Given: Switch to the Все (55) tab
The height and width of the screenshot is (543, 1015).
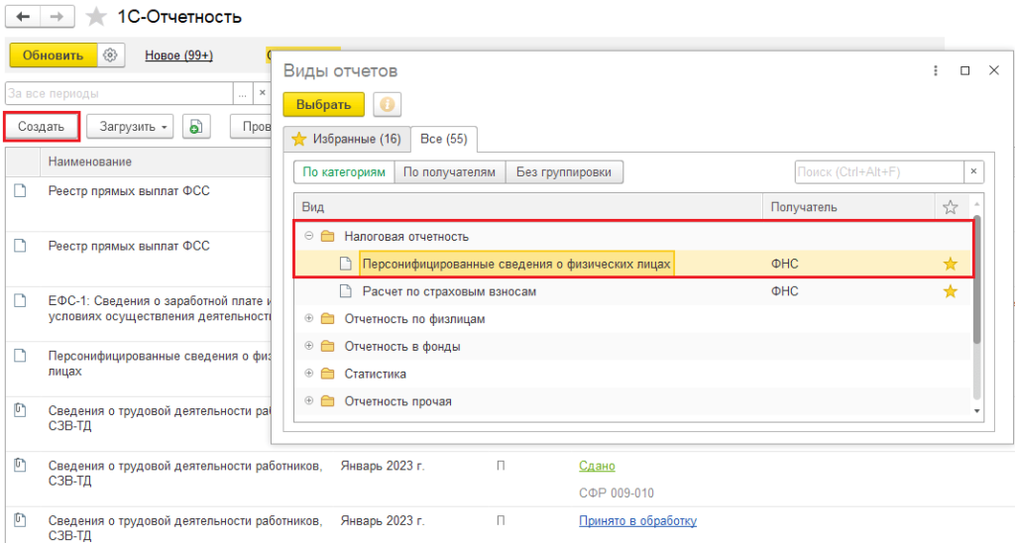Looking at the screenshot, I should click(443, 139).
